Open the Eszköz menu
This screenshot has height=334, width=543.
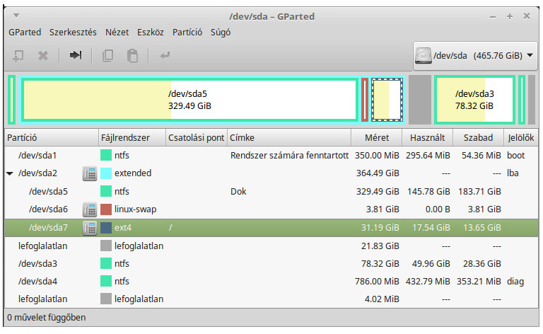tap(149, 32)
